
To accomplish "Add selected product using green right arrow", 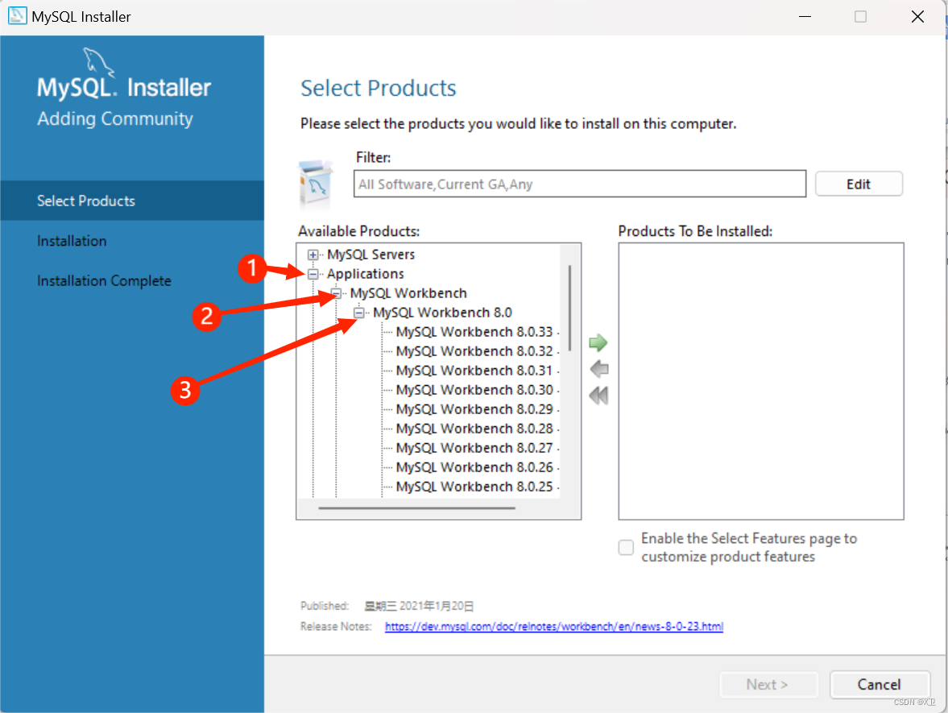I will coord(598,342).
